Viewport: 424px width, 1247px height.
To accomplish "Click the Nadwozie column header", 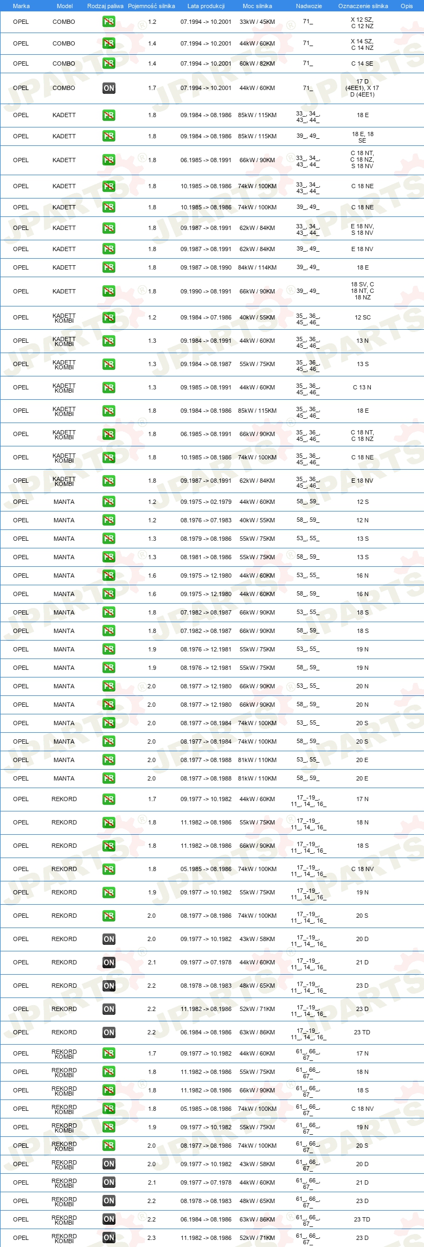I will [309, 6].
